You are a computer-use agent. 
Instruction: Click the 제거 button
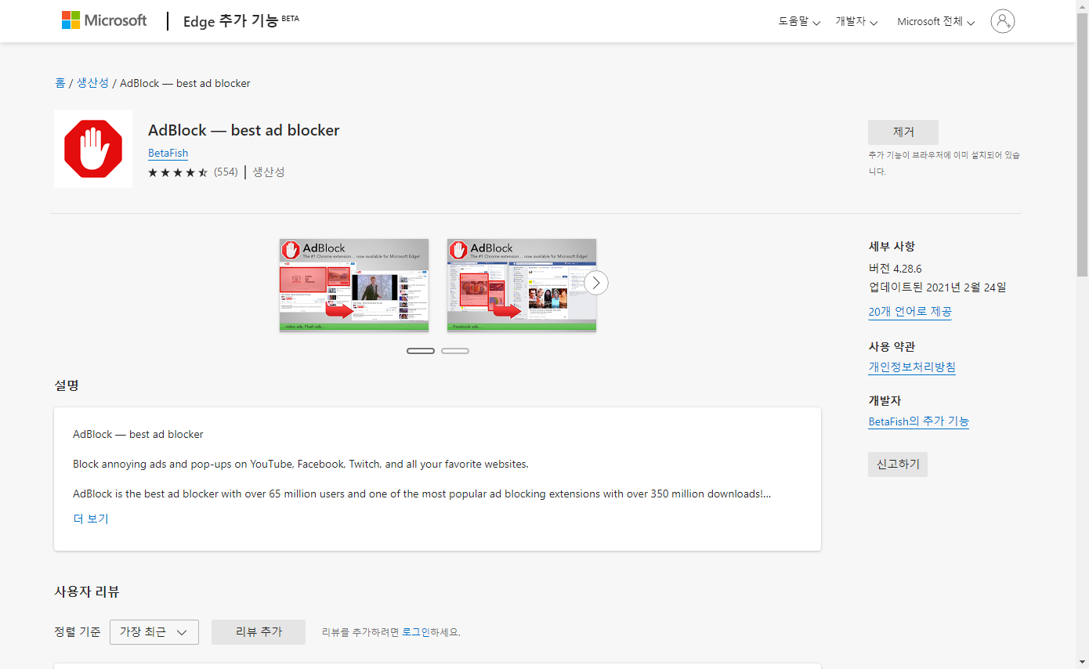(x=903, y=132)
